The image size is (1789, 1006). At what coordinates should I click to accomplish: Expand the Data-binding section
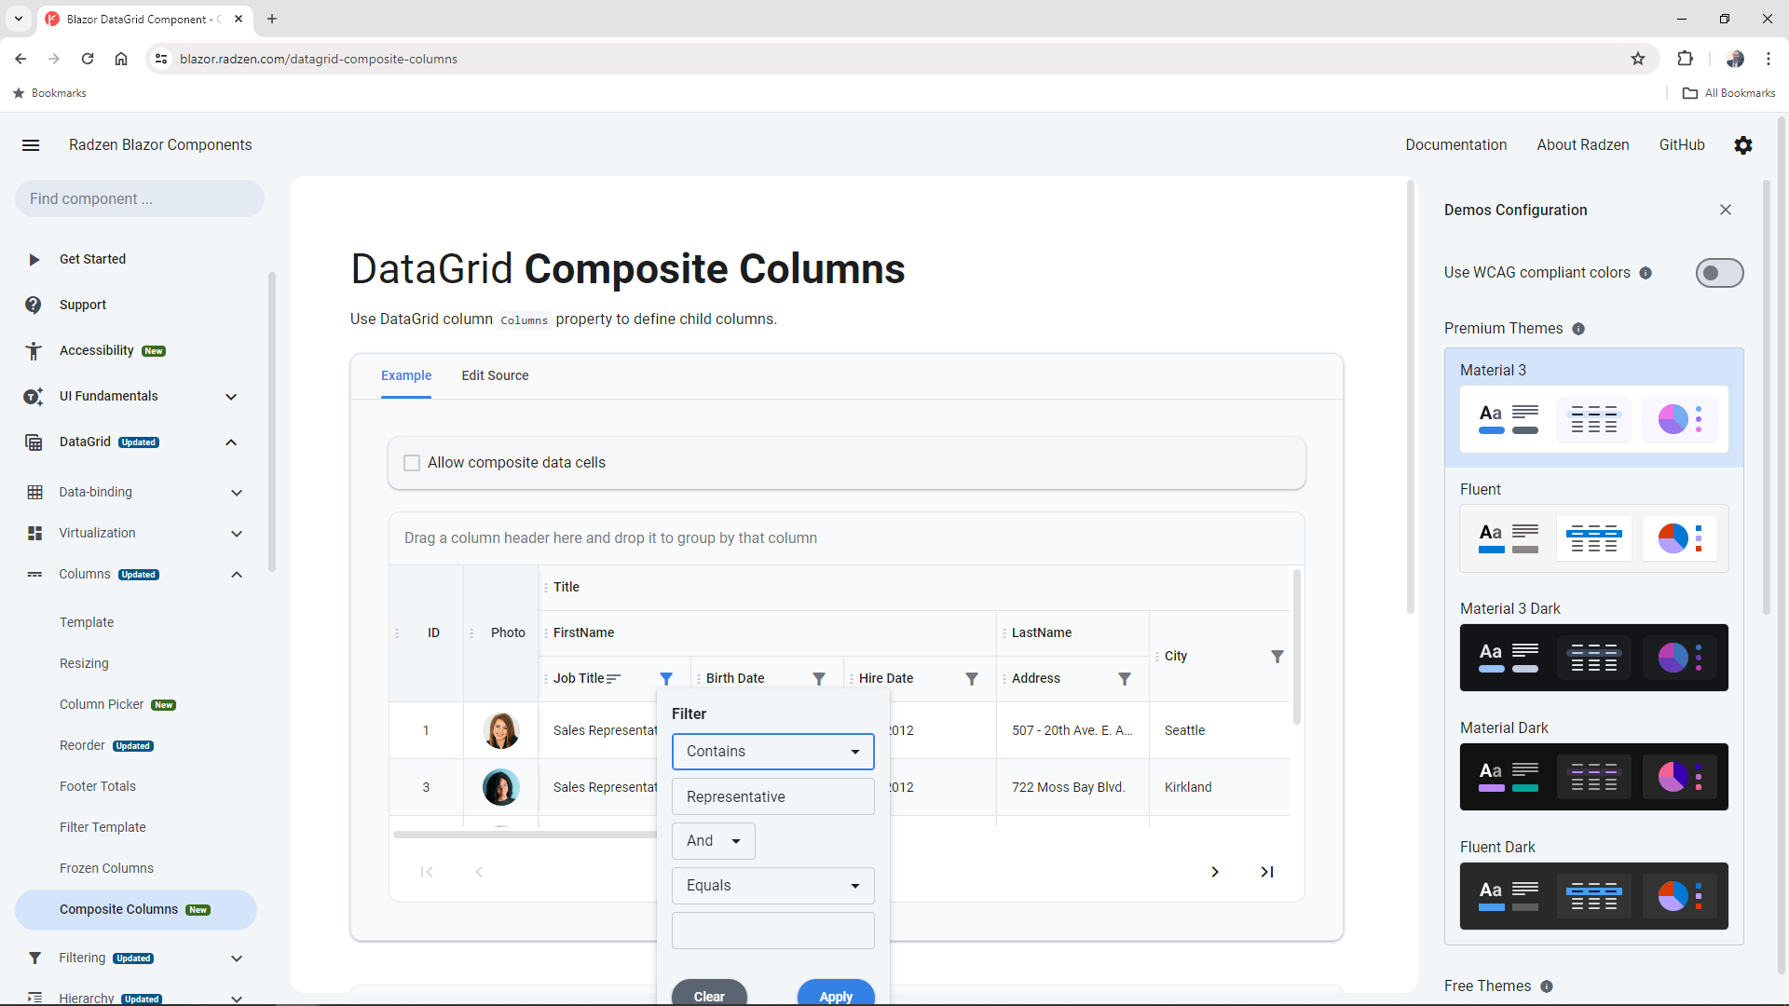point(237,493)
